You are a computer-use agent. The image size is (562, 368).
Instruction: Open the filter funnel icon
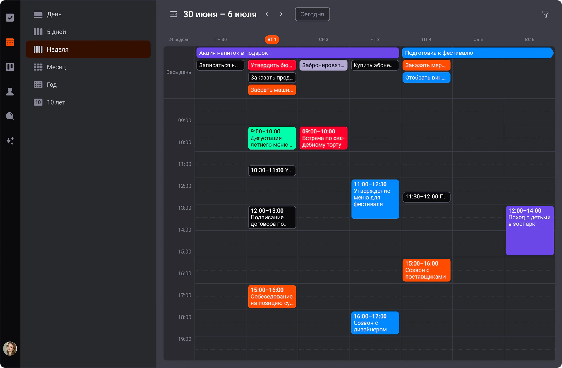(546, 14)
